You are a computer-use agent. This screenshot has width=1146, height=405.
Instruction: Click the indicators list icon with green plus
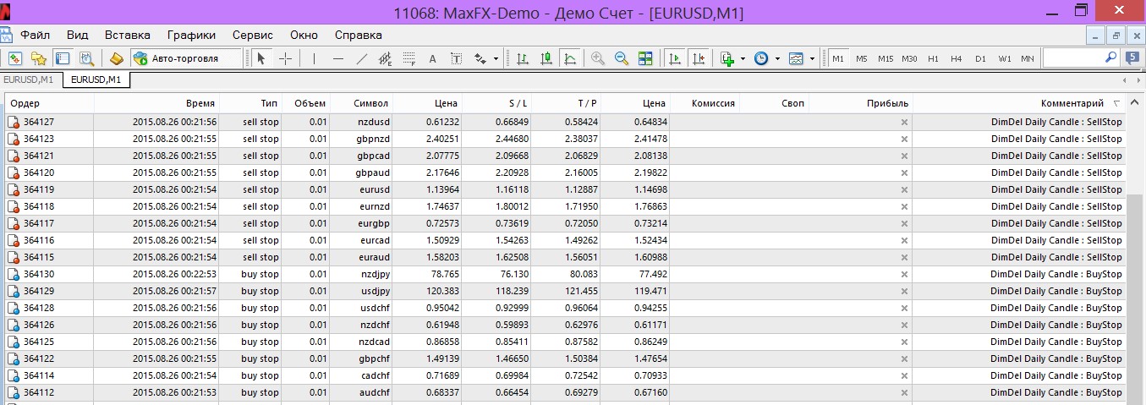coord(727,58)
